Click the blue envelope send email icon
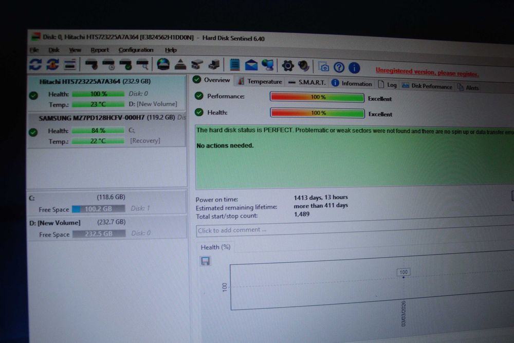Image resolution: width=514 pixels, height=343 pixels. [x=251, y=65]
